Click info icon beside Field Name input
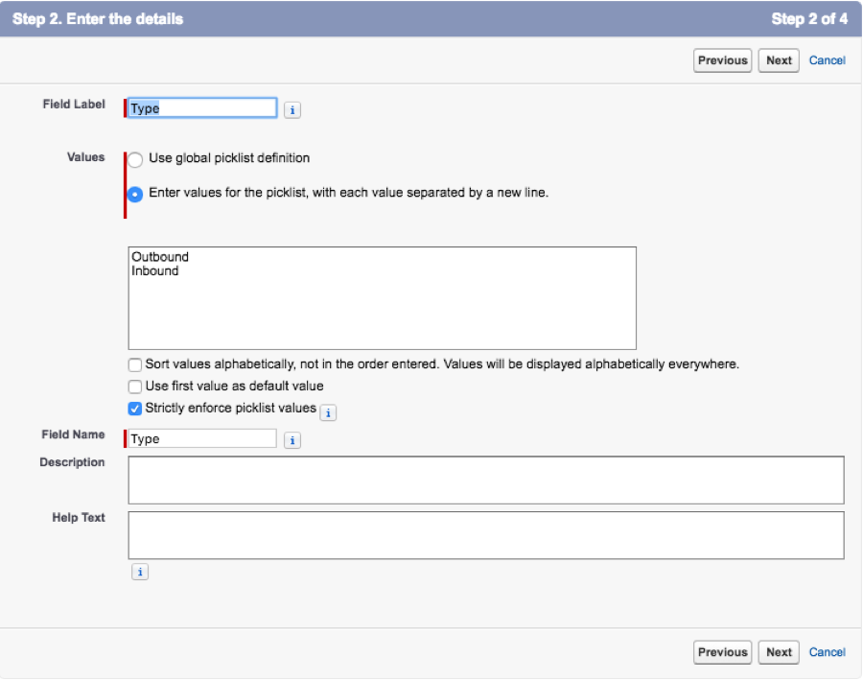The height and width of the screenshot is (680, 863). 292,440
